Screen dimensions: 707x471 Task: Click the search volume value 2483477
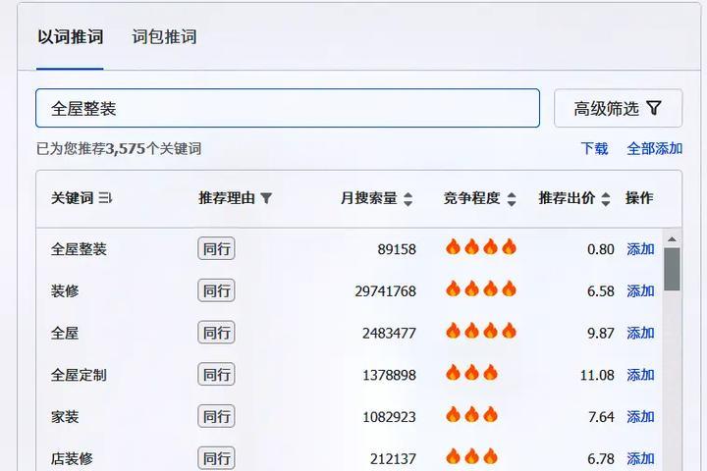389,333
